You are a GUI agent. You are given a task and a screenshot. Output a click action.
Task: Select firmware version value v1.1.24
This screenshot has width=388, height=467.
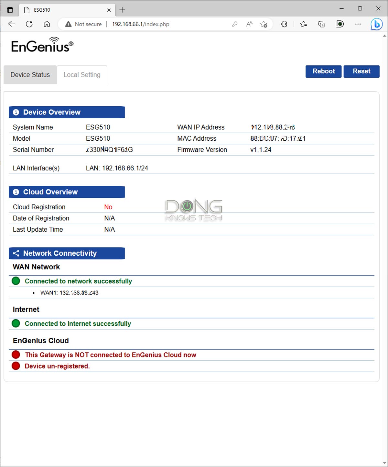point(261,150)
